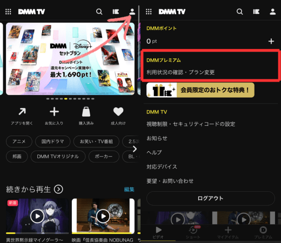Add DMM points with plus button
The height and width of the screenshot is (243, 281).
tap(271, 41)
